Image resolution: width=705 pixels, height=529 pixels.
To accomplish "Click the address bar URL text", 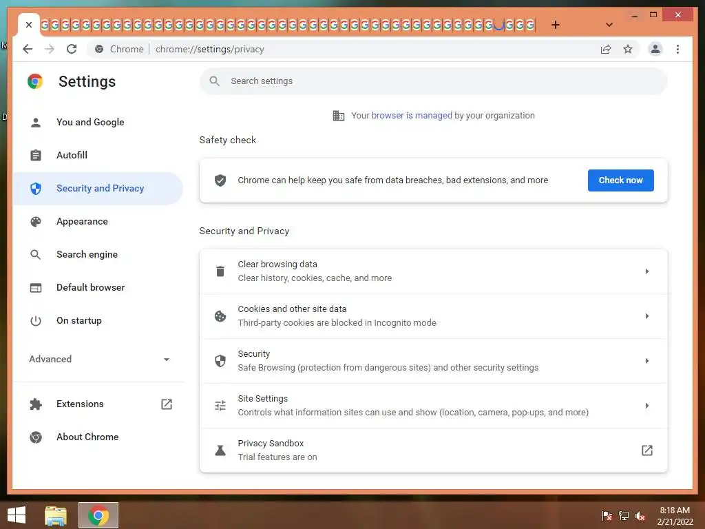I will [209, 49].
